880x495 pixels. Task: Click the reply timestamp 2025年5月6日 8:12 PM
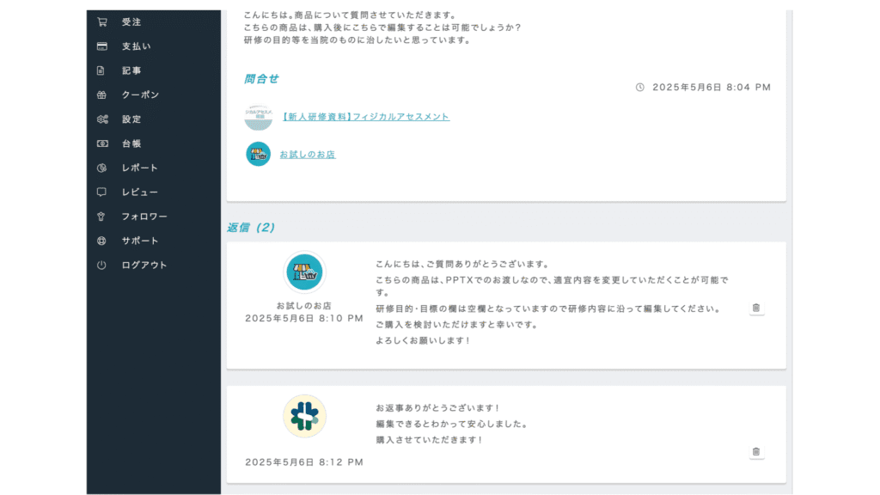[x=304, y=461]
